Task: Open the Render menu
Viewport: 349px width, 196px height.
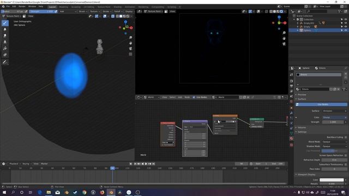Action: click(x=22, y=7)
